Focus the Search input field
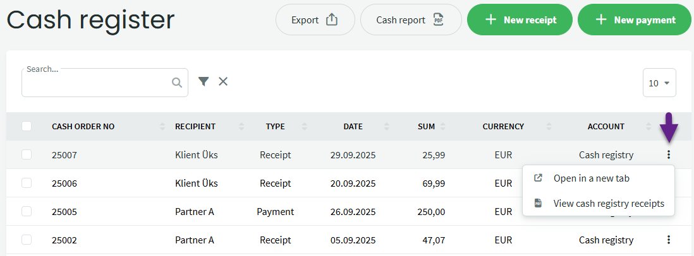 (x=95, y=83)
